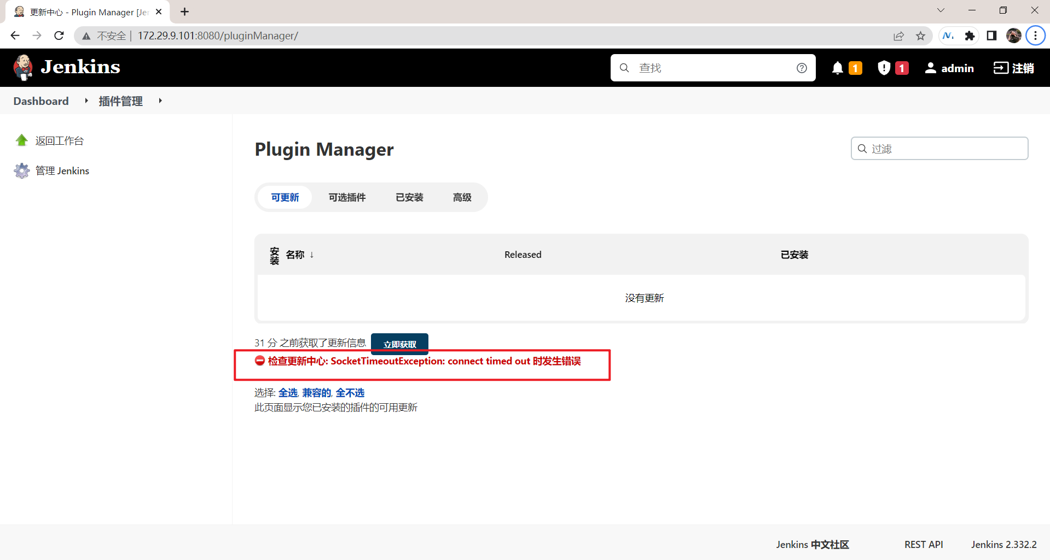Open the security shield warning icon
This screenshot has width=1050, height=560.
click(884, 68)
